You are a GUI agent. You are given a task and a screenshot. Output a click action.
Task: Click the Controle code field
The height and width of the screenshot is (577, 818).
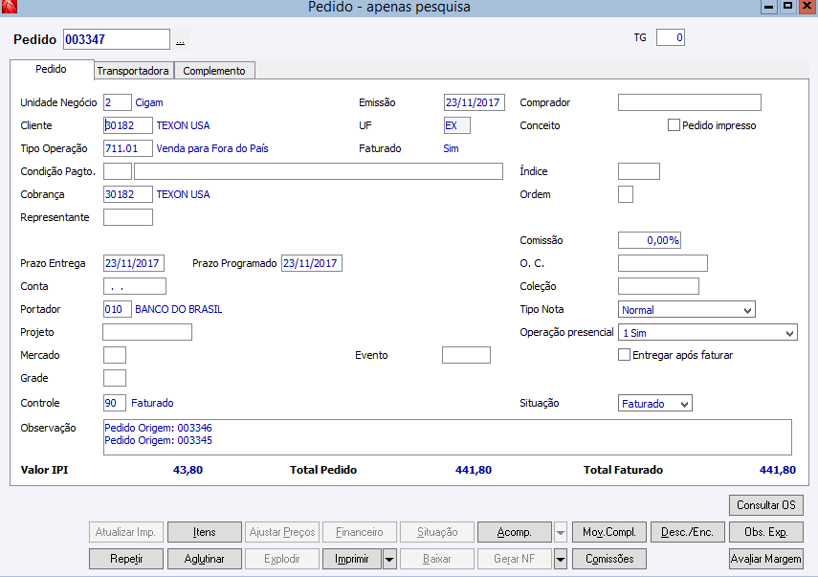115,403
